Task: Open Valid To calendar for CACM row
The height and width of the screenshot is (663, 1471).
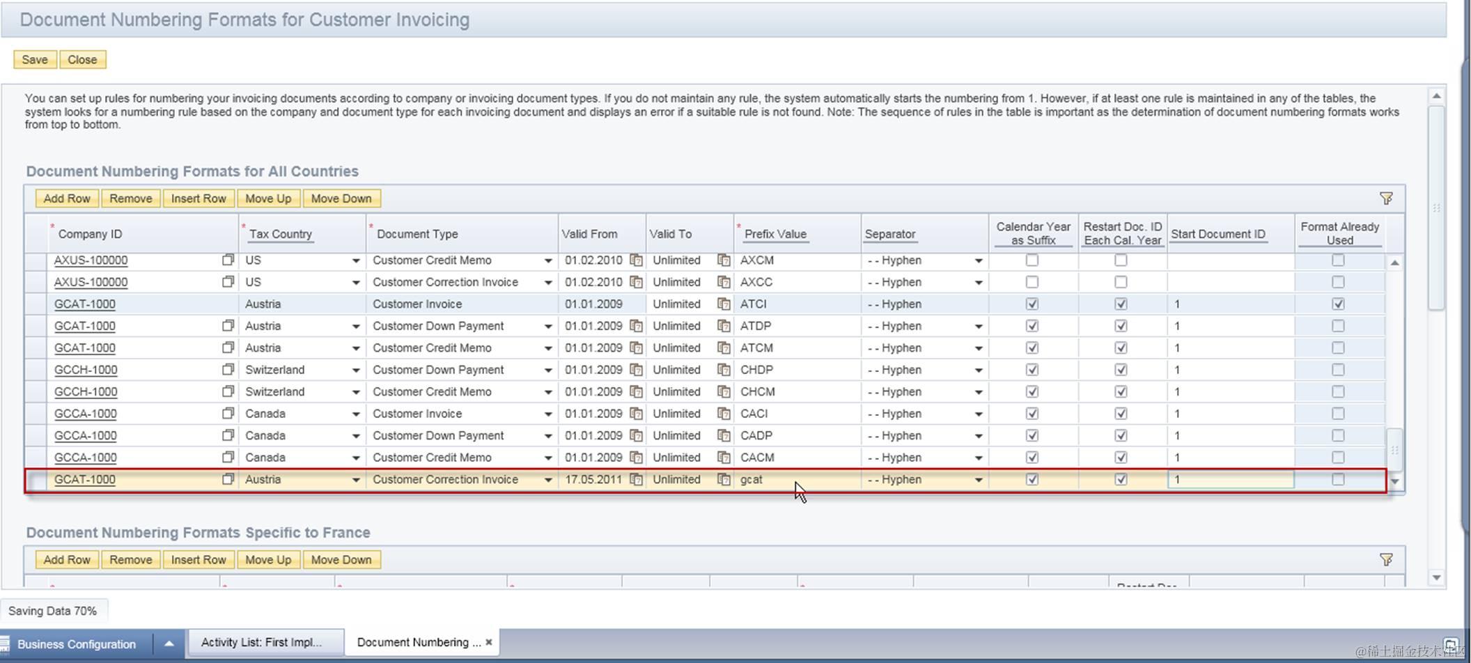Action: [x=724, y=457]
